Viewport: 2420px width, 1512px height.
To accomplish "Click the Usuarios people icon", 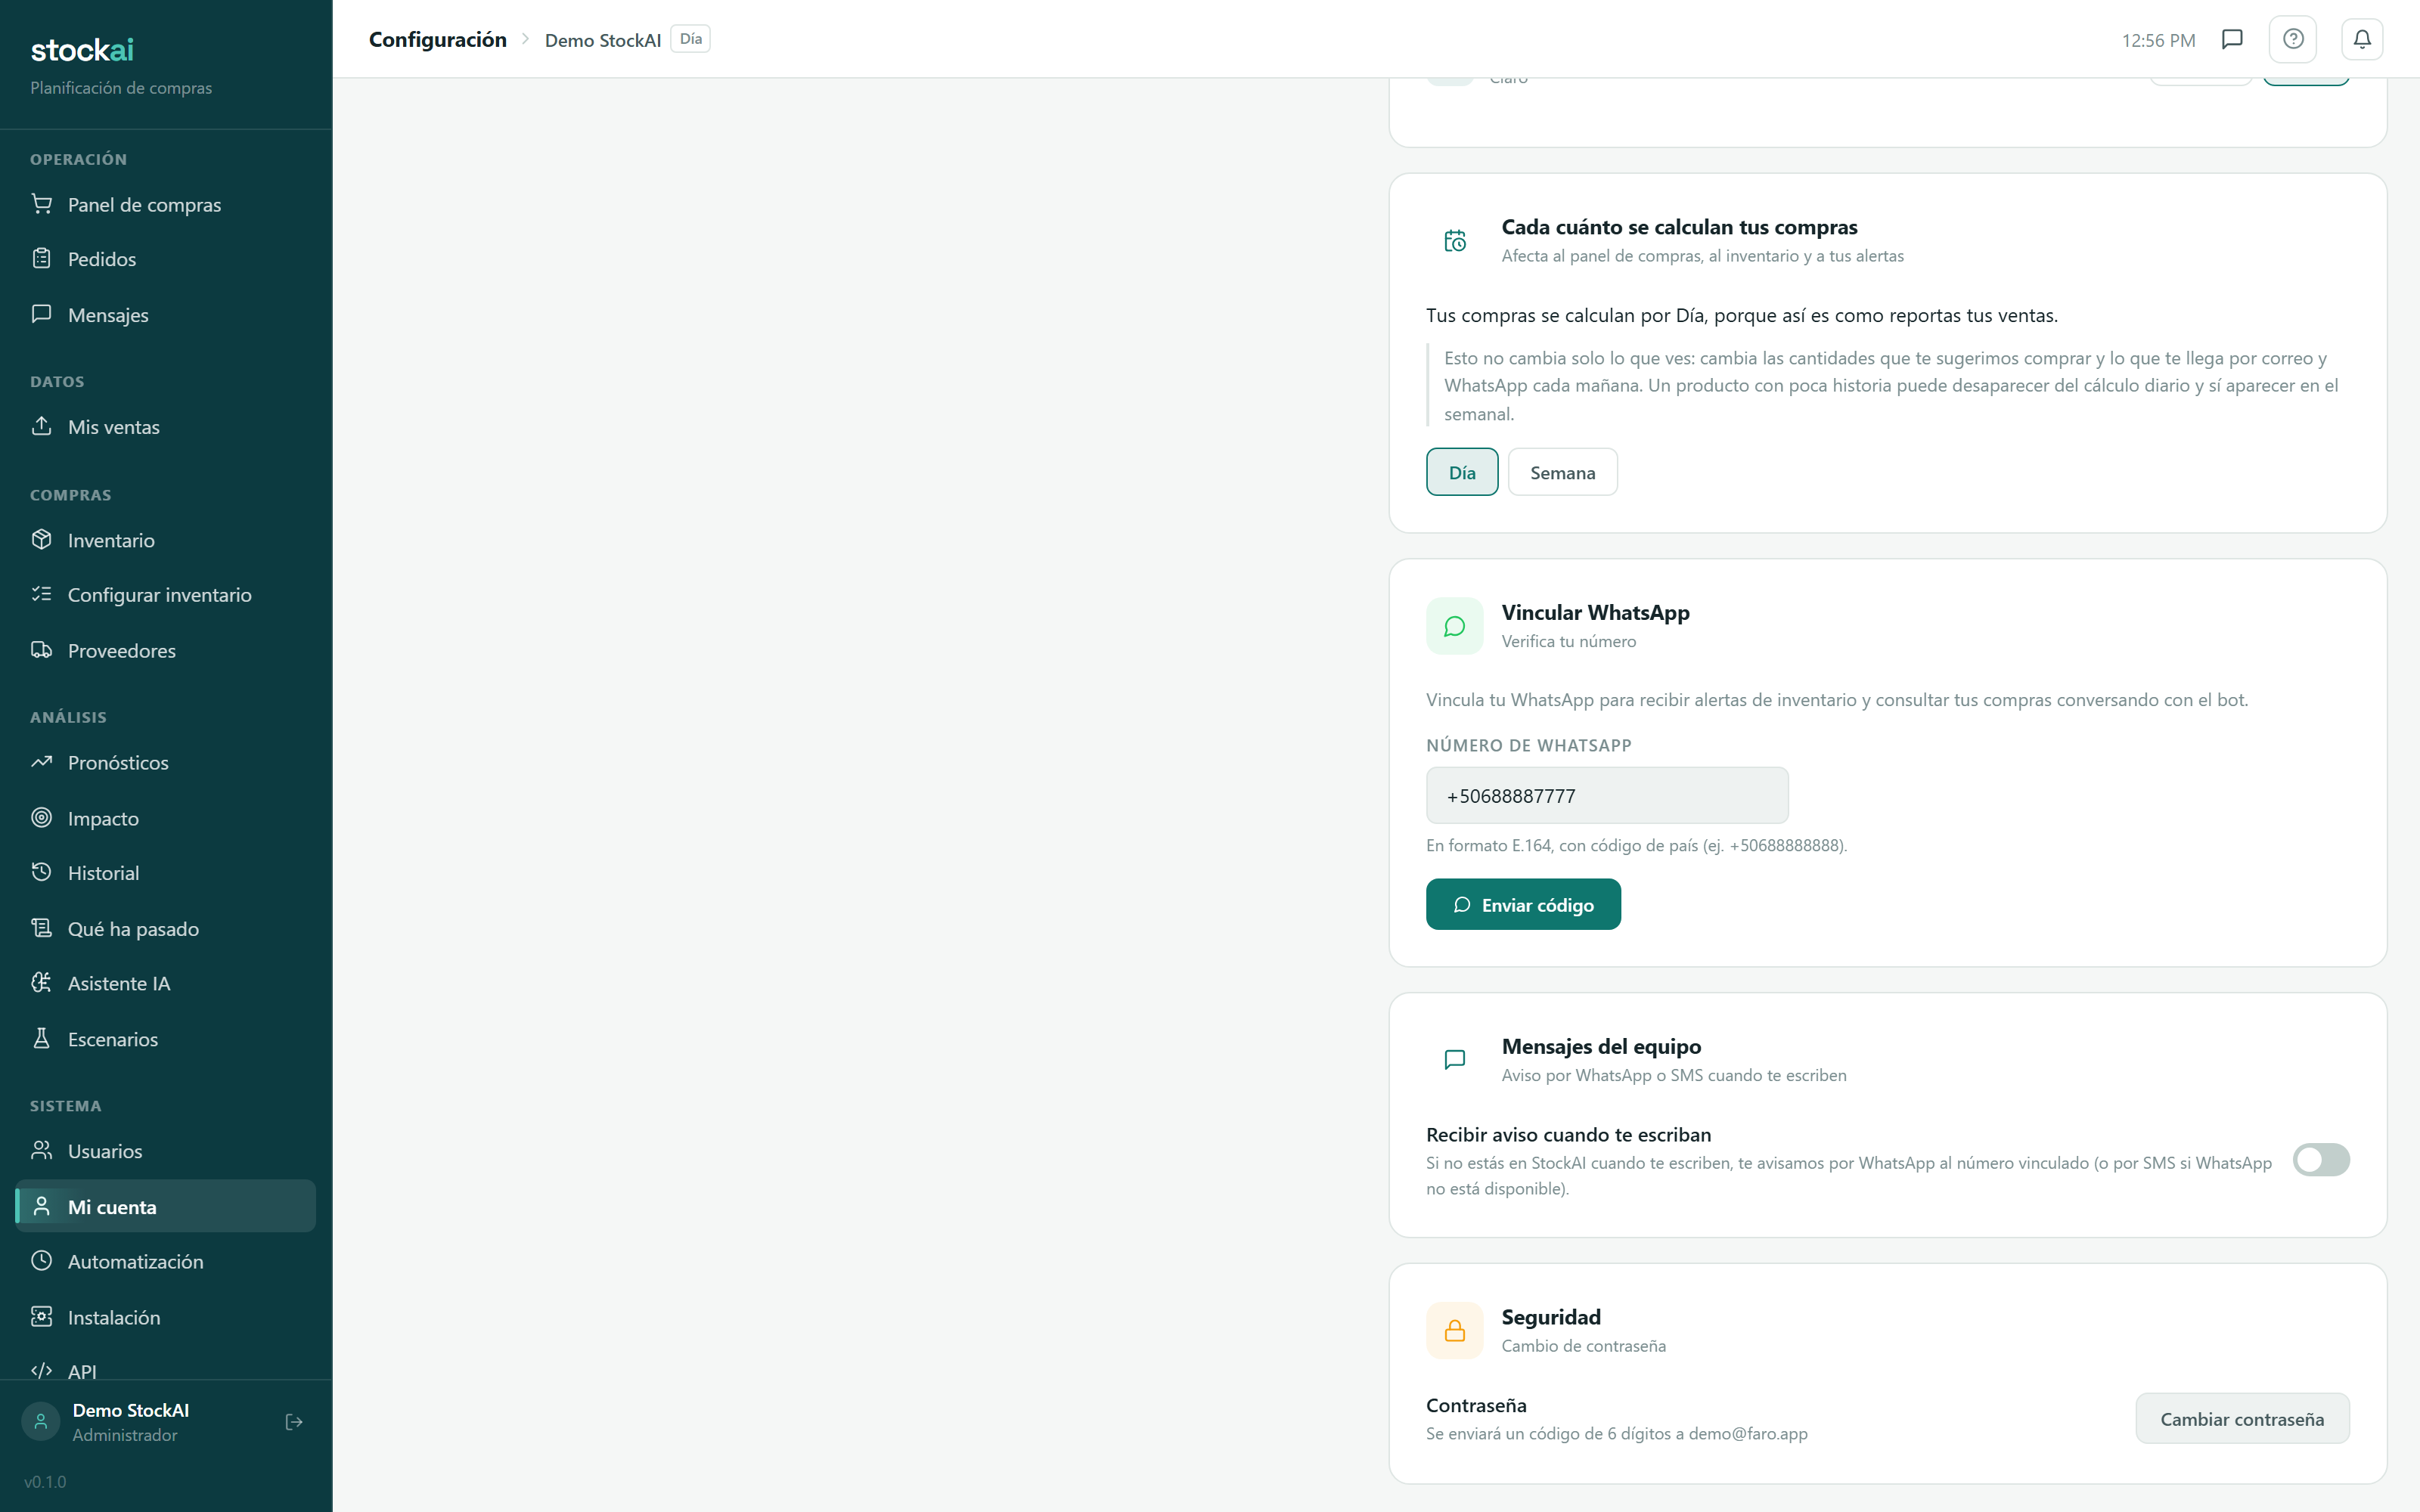I will (x=41, y=1150).
